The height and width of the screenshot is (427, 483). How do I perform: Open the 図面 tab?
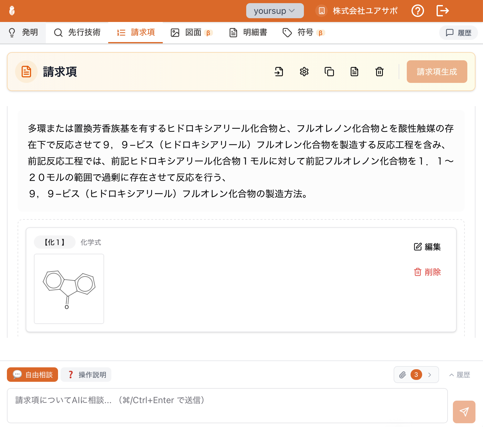[x=192, y=32]
